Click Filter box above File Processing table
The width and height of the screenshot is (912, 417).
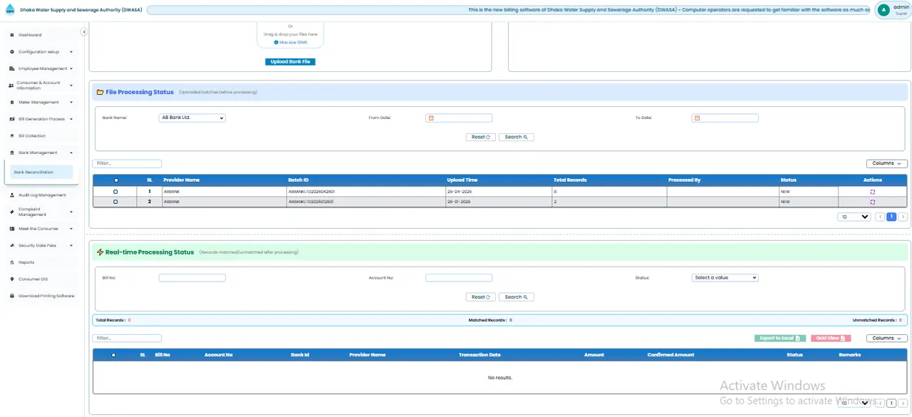(x=128, y=164)
